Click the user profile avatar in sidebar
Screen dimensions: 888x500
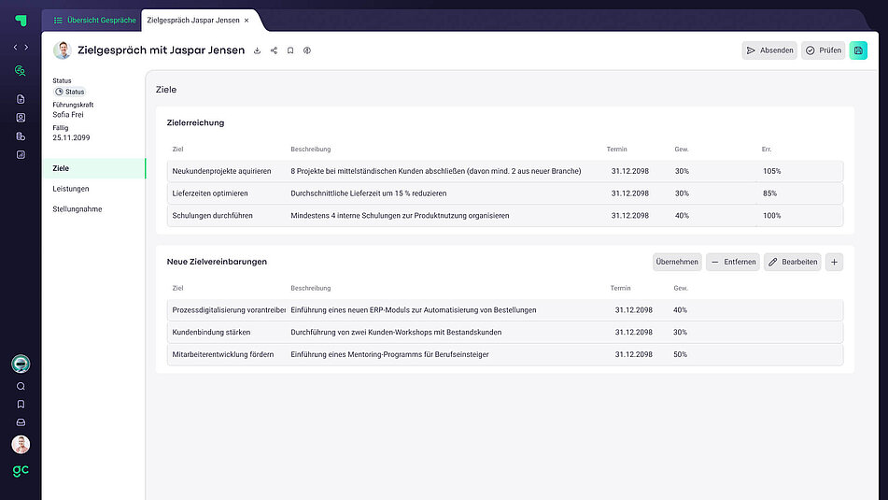21,445
